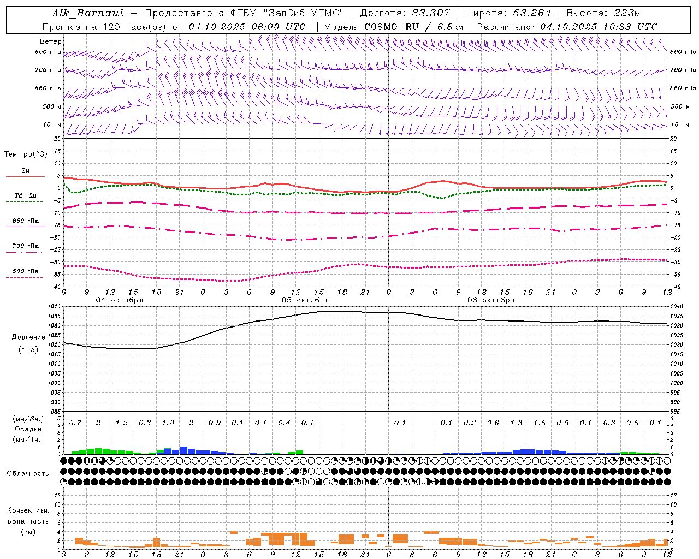Click '10 м' wind level on left axis
The width and height of the screenshot is (699, 559).
[x=52, y=124]
